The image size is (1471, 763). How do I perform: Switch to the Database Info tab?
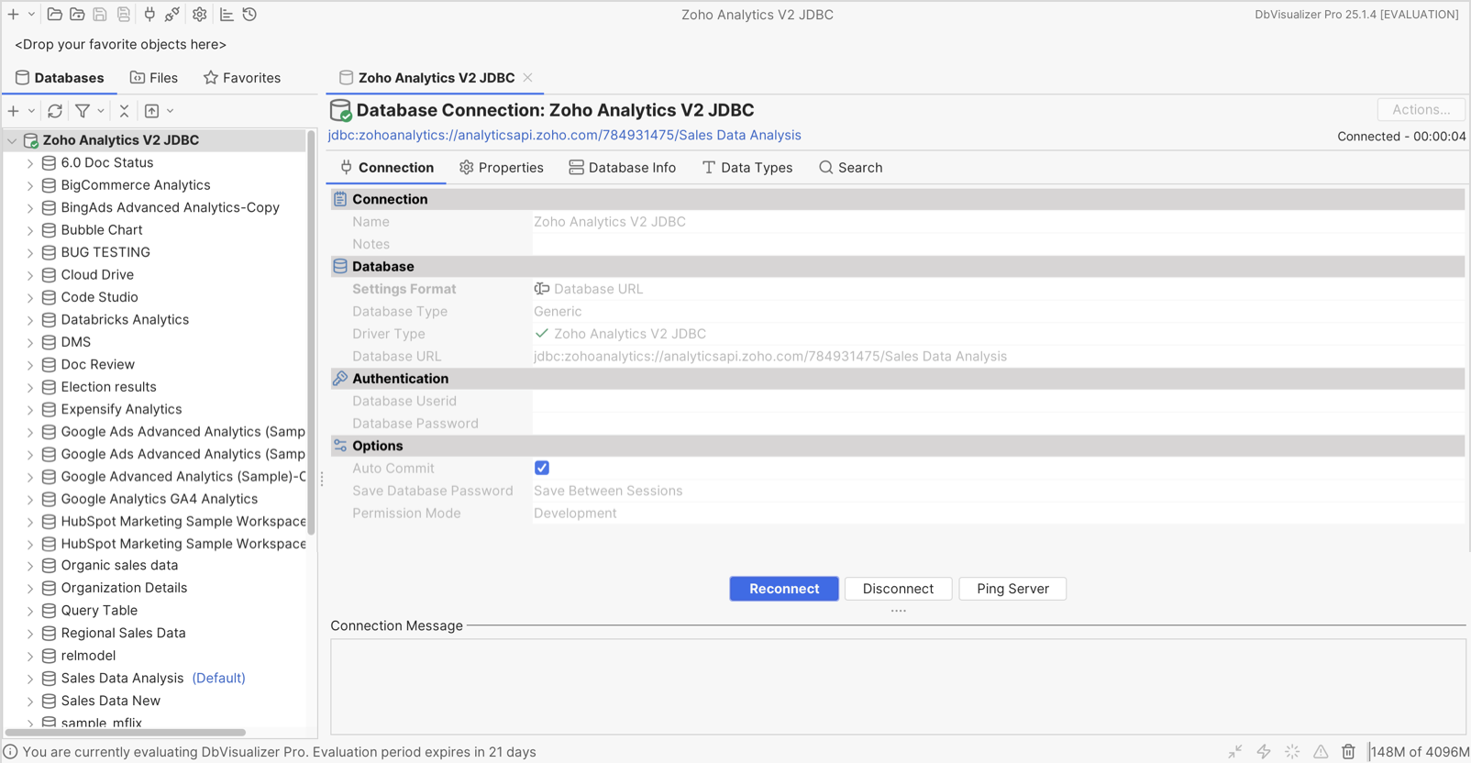622,168
